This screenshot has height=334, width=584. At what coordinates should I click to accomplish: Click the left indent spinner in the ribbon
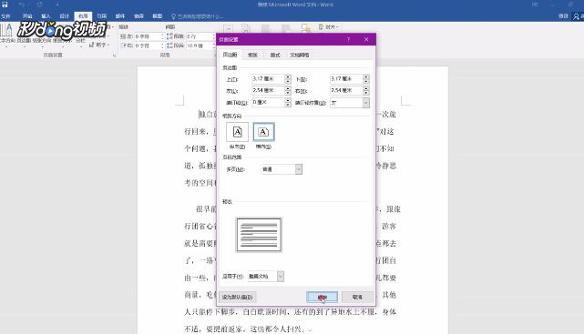coord(162,36)
